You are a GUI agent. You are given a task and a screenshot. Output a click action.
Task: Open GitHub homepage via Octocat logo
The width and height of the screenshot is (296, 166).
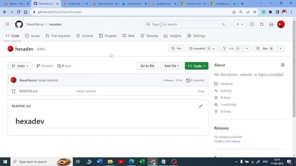[x=19, y=24]
